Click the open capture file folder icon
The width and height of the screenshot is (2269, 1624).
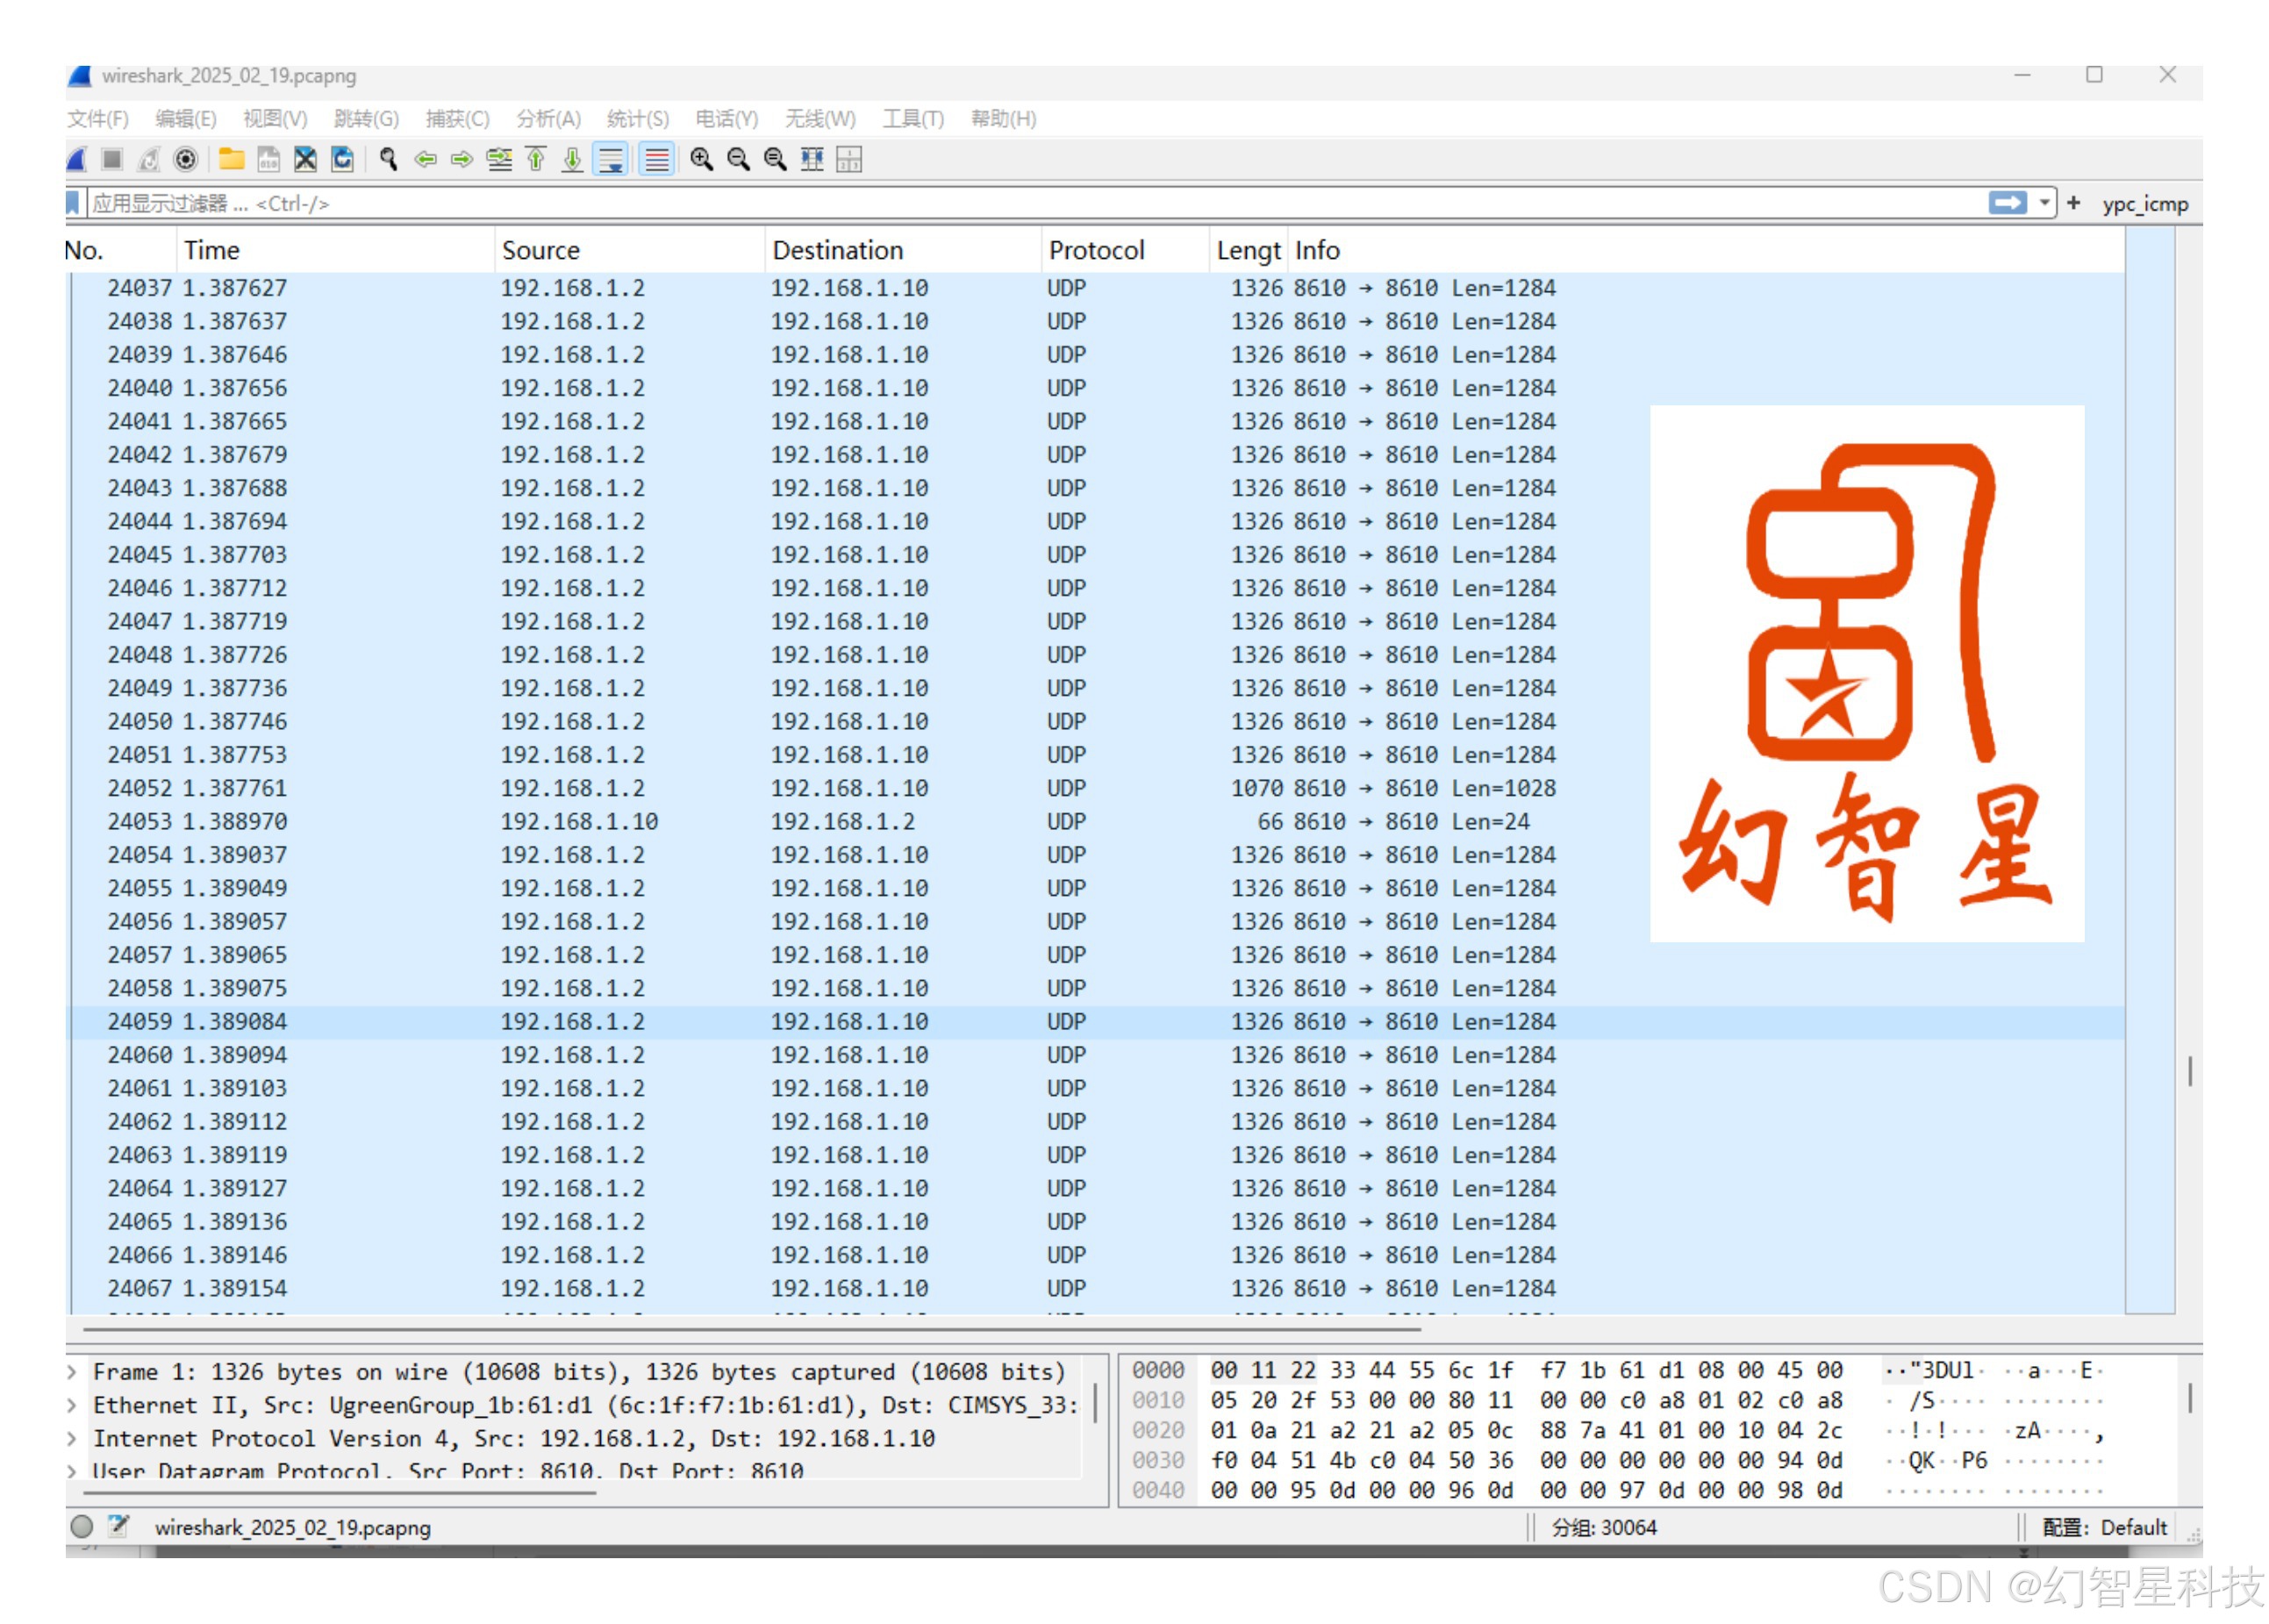point(231,160)
